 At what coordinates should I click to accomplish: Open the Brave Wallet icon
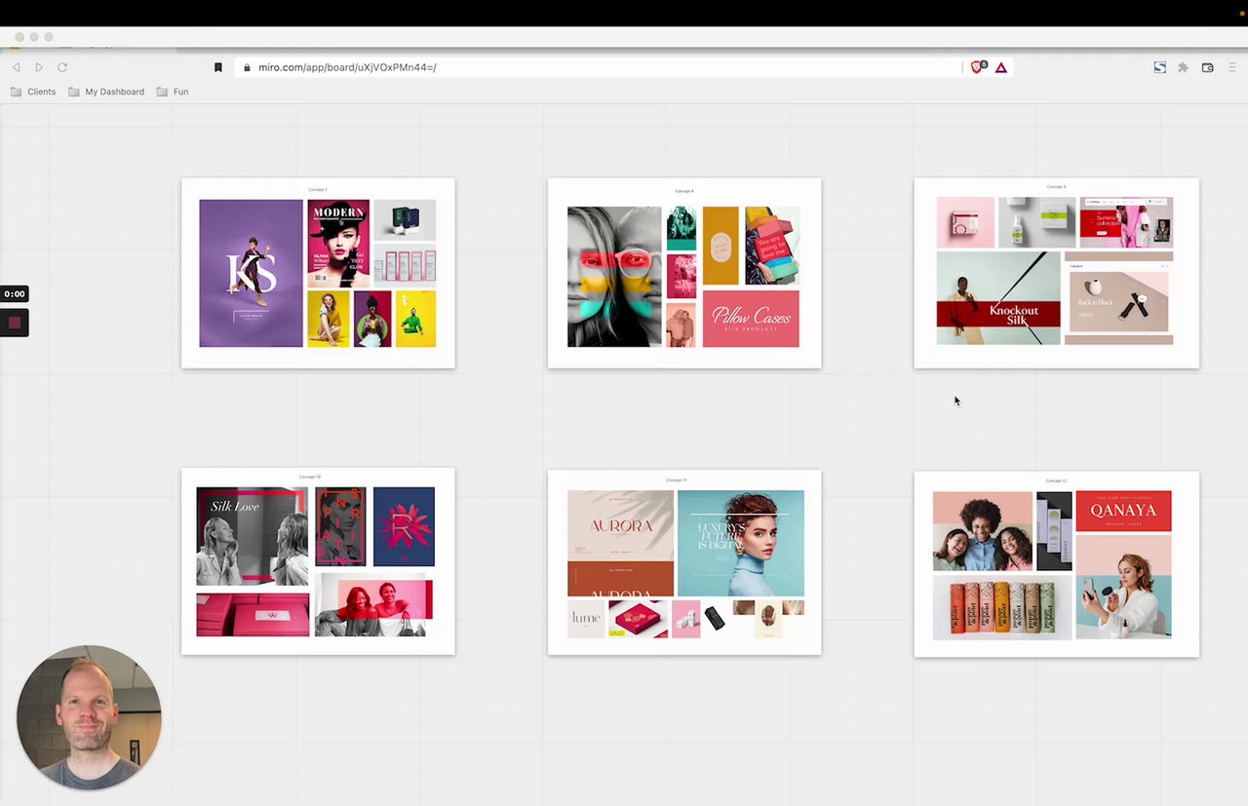pyautogui.click(x=1207, y=67)
